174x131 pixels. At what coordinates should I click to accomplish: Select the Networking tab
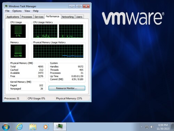(68, 17)
